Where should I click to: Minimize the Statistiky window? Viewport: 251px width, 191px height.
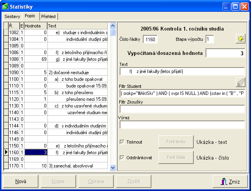226,7
